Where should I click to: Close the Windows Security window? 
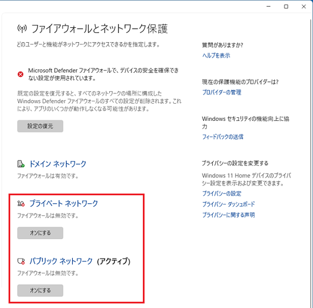point(304,7)
